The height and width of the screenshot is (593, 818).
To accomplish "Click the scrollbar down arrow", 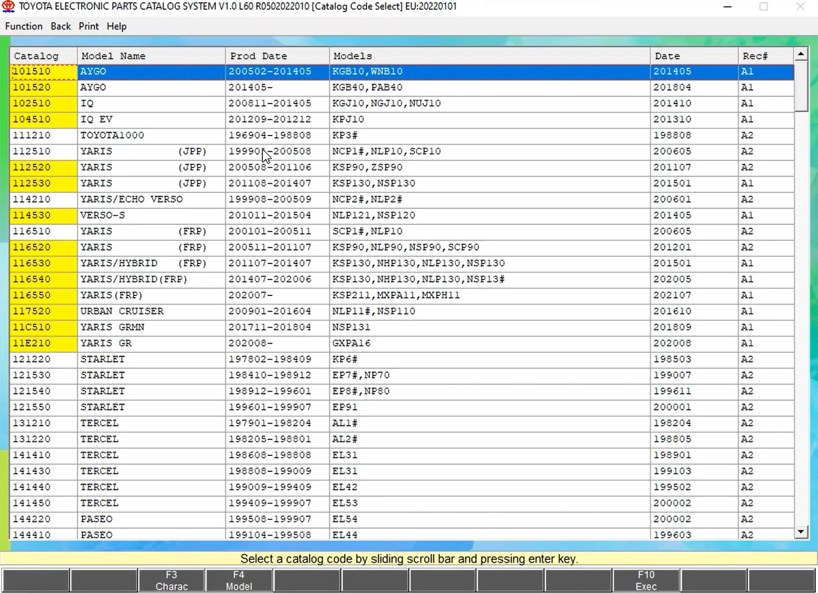I will tap(801, 531).
